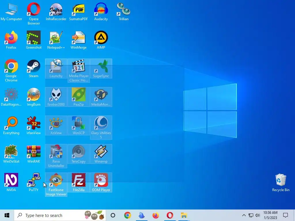The width and height of the screenshot is (295, 221).
Task: Launch Chrome from the taskbar
Action: tap(128, 215)
